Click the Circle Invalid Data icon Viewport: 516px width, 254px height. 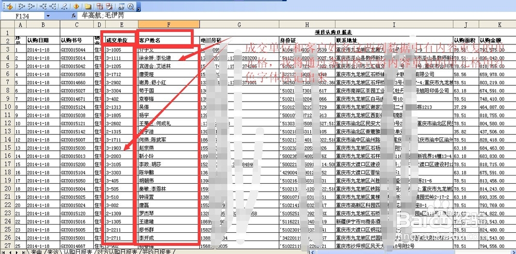tap(100, 7)
